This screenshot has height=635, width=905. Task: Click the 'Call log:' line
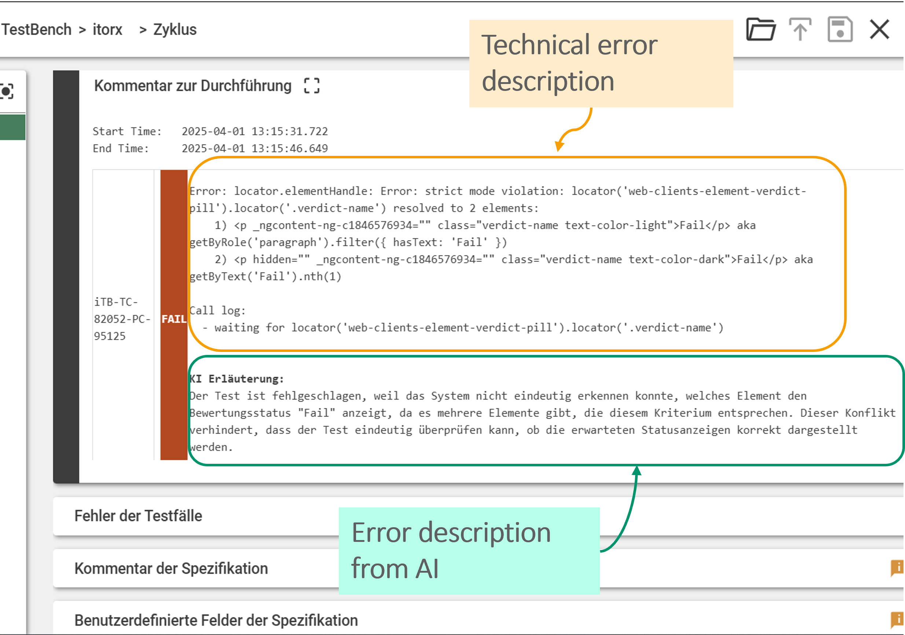coord(217,311)
